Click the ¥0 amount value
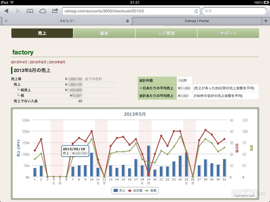 click(x=80, y=101)
